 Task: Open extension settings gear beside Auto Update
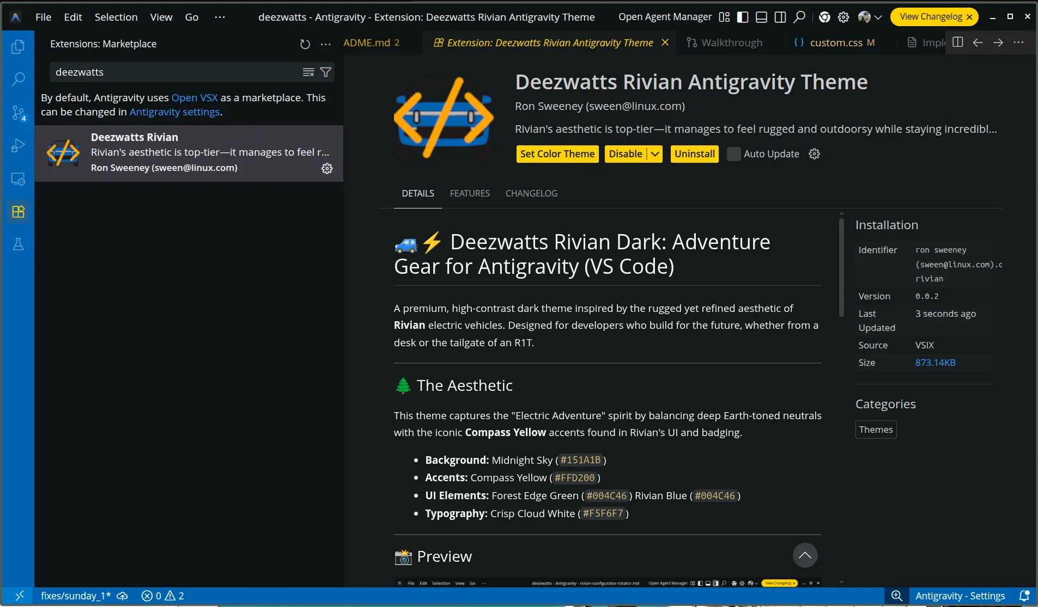pos(814,154)
